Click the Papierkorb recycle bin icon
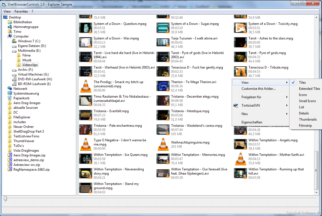This screenshot has height=216, width=322. coord(10,98)
